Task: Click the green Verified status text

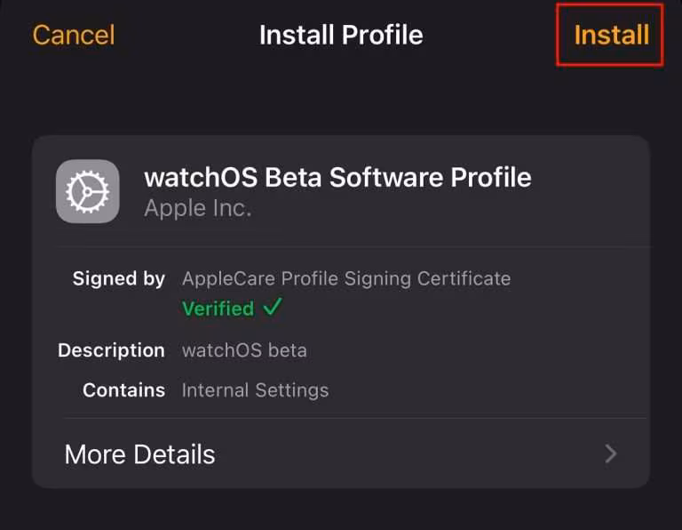Action: [218, 309]
